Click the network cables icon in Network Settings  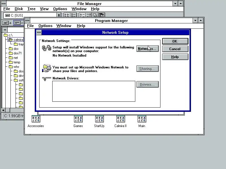[x=47, y=48]
